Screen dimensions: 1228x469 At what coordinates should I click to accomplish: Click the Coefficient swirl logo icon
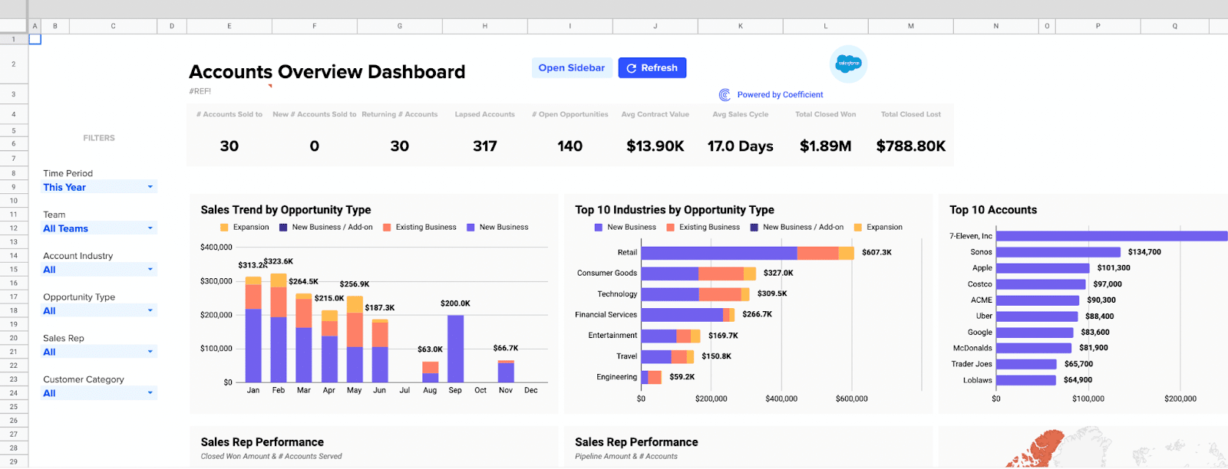(x=725, y=95)
